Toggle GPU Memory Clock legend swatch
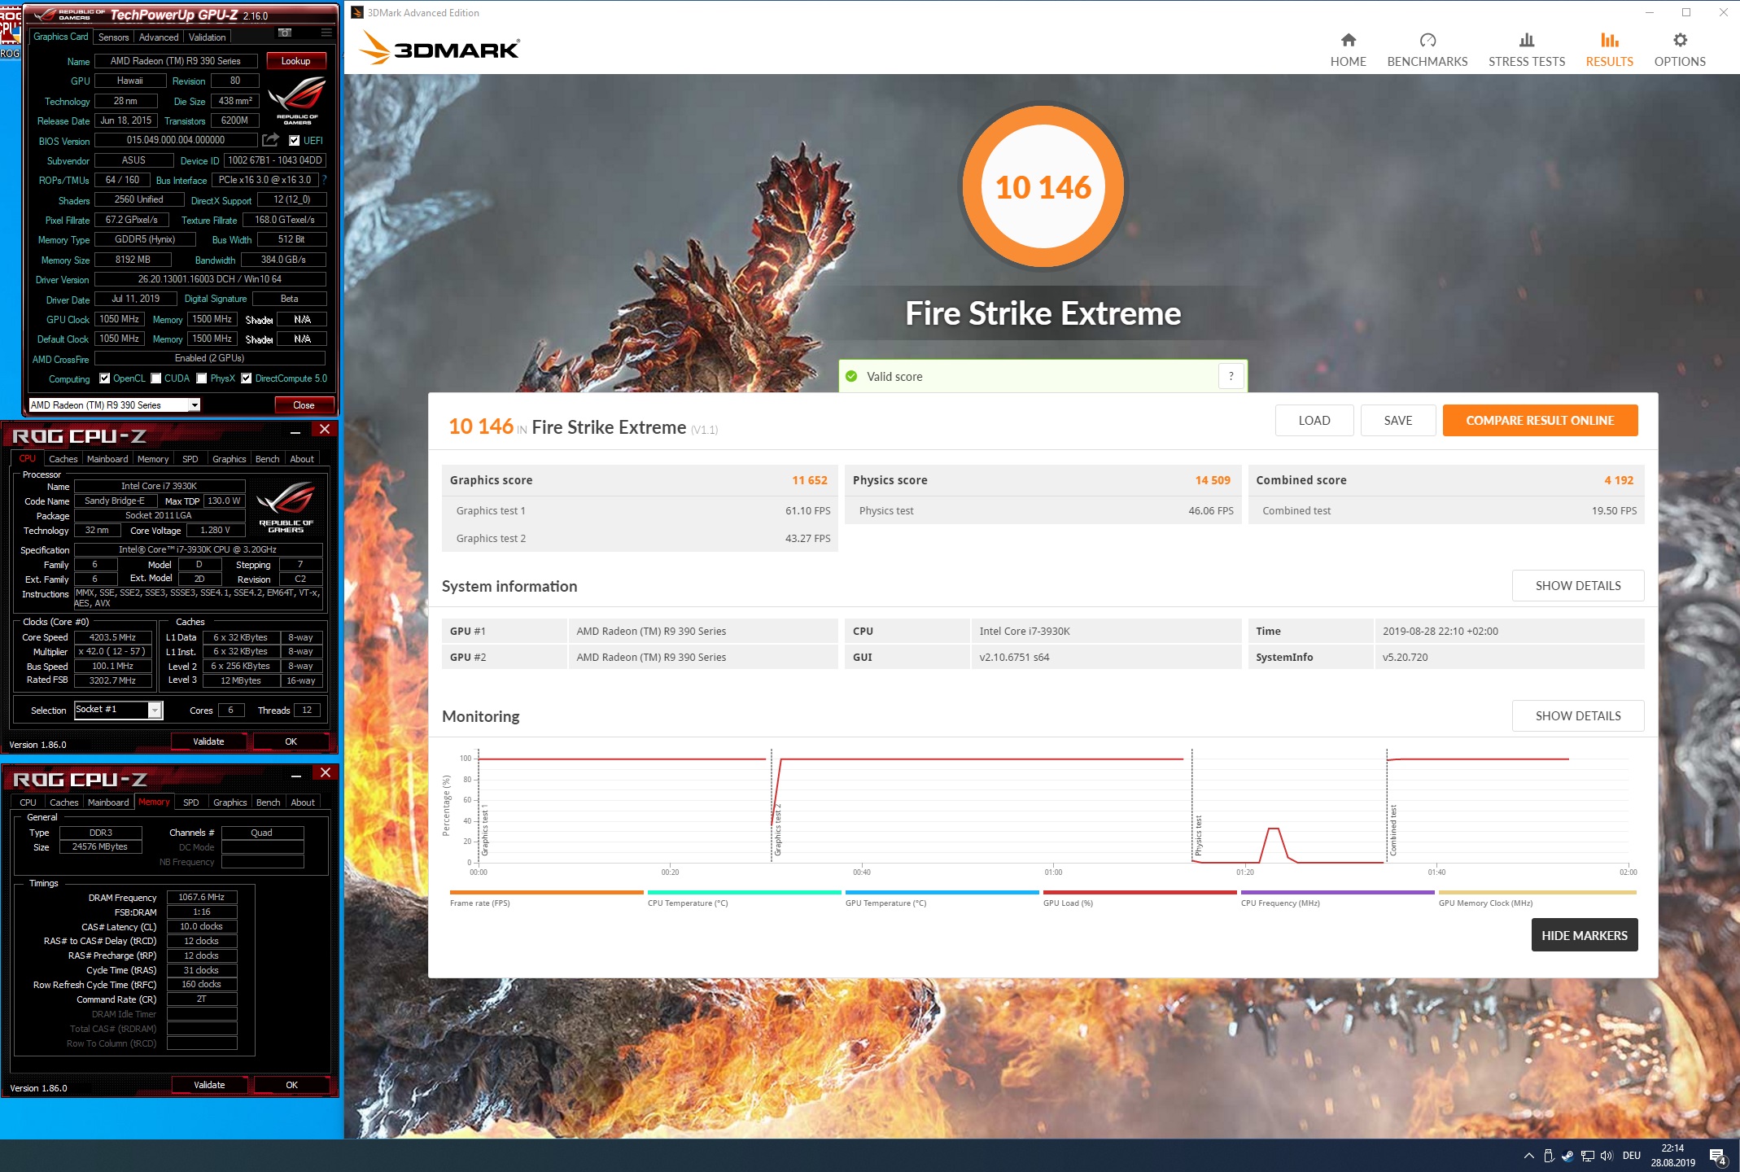 click(x=1537, y=892)
